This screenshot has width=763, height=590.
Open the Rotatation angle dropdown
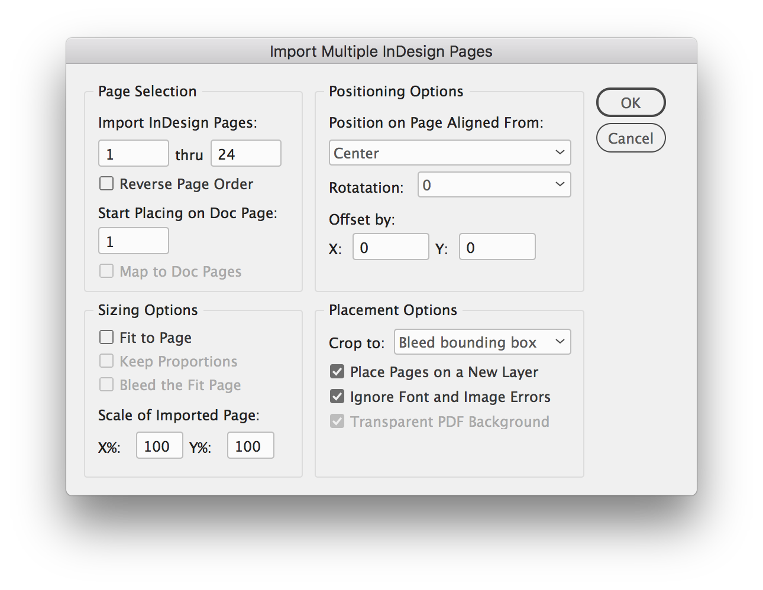[494, 184]
